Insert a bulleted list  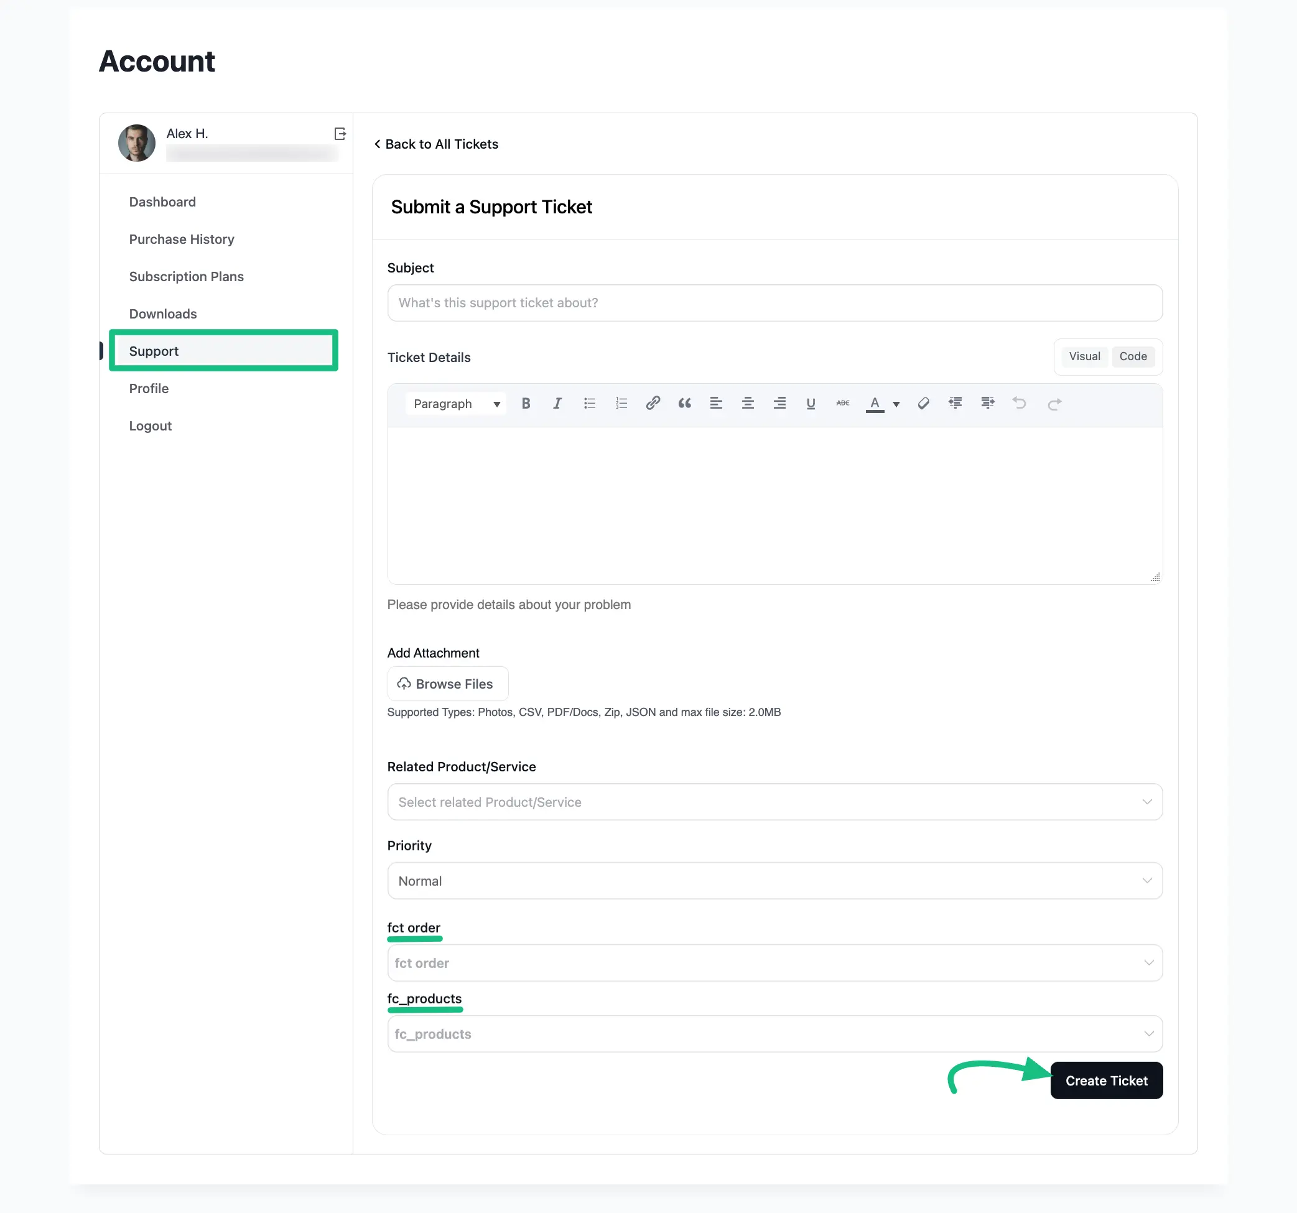(x=590, y=403)
